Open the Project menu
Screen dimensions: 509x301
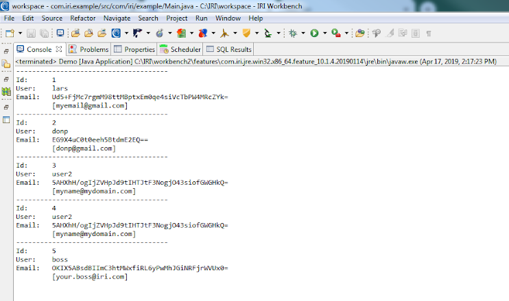[176, 18]
